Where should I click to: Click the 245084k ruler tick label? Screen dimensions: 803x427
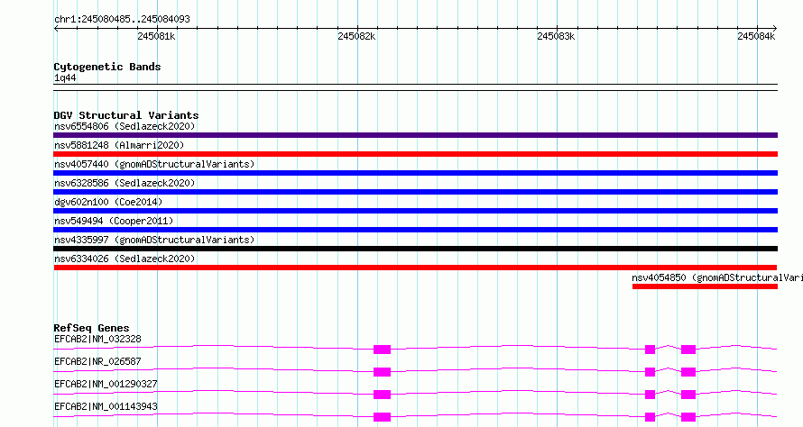pos(756,37)
